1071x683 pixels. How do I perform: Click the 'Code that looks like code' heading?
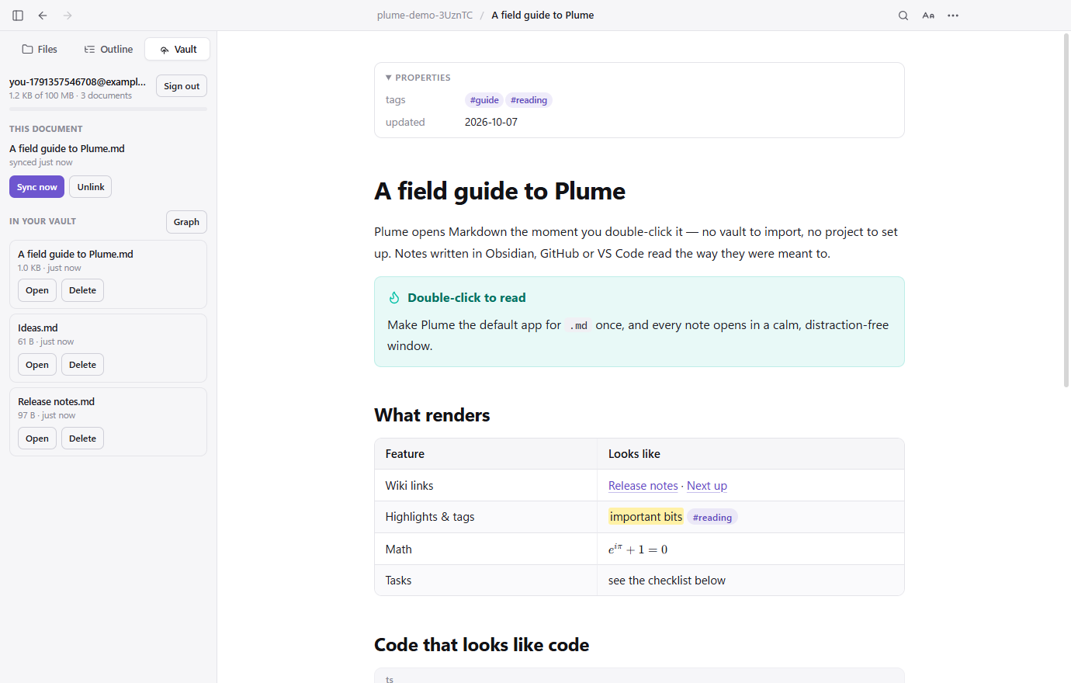pyautogui.click(x=482, y=645)
